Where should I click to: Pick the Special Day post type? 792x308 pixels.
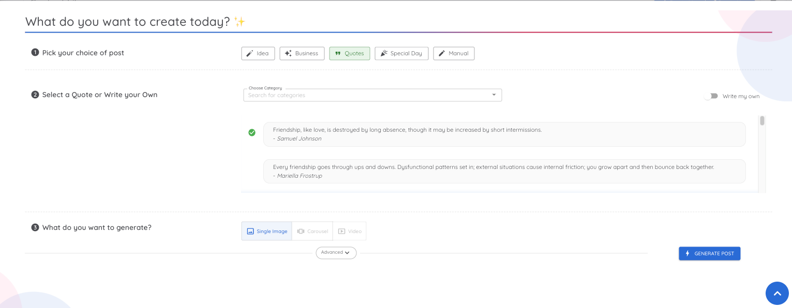click(x=401, y=53)
